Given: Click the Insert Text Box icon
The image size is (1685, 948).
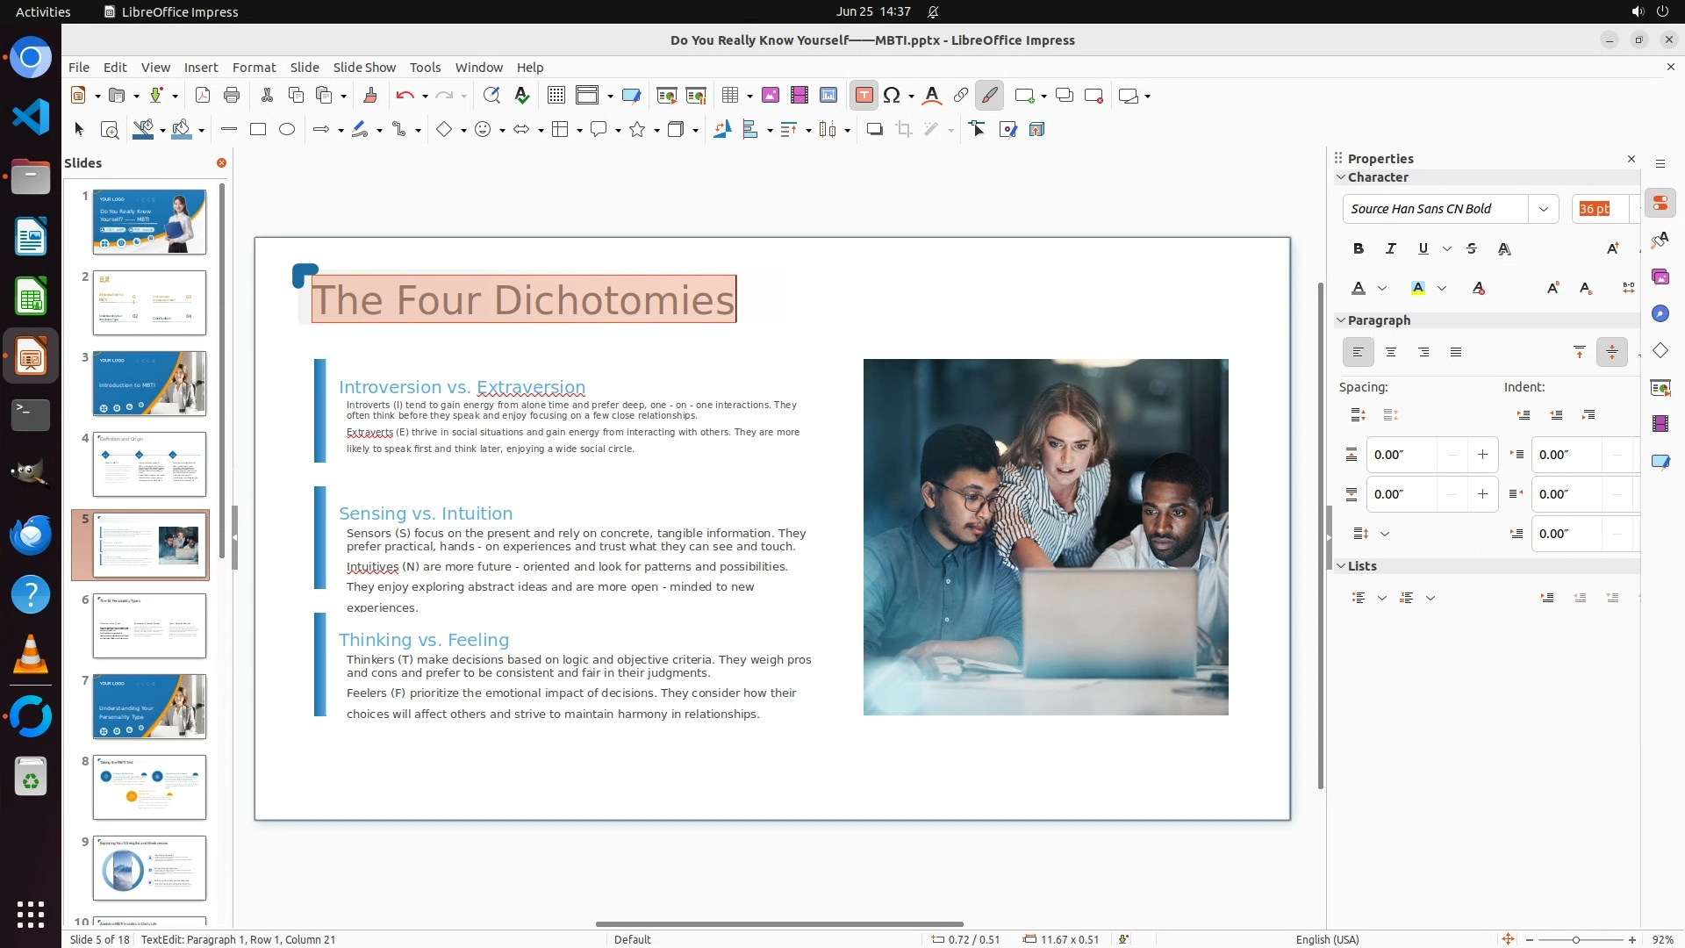Looking at the screenshot, I should click(864, 96).
